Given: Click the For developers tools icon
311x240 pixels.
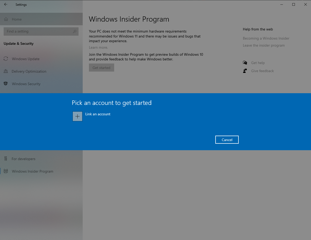Looking at the screenshot, I should [x=6, y=159].
